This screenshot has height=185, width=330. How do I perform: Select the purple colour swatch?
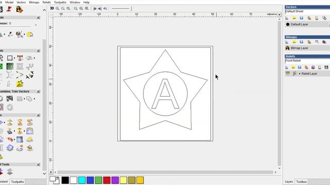115,180
